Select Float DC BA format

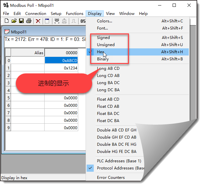click(x=138, y=121)
